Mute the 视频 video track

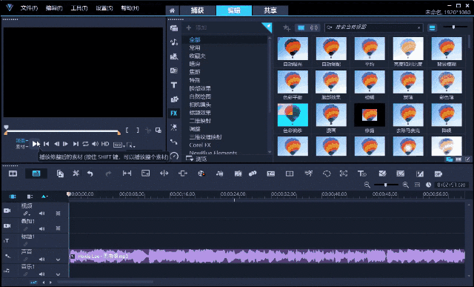pyautogui.click(x=41, y=214)
